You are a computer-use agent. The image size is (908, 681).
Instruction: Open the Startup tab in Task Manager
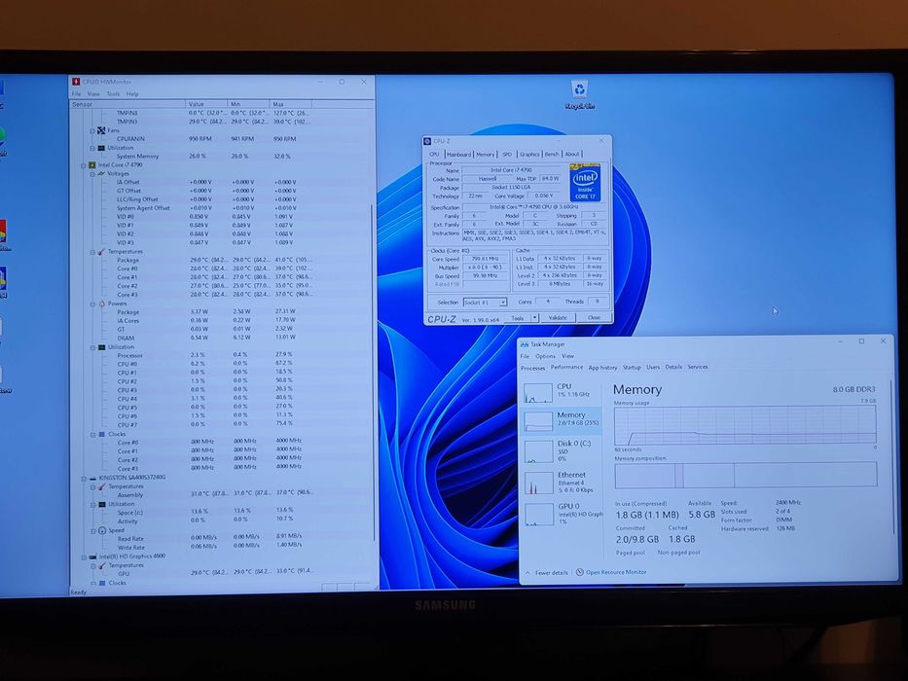pos(632,367)
